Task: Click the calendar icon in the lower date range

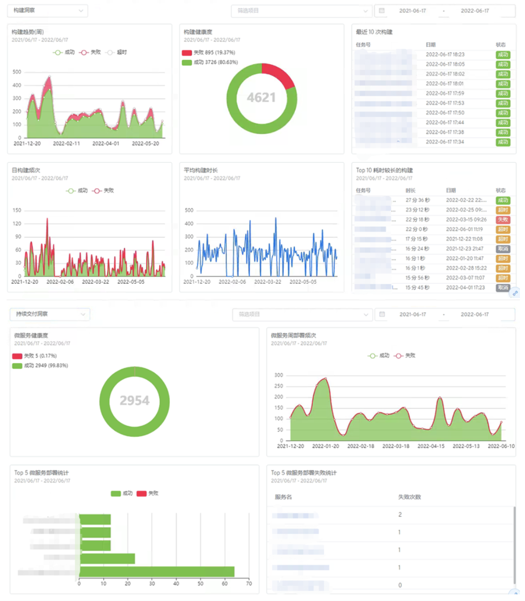Action: pos(382,314)
